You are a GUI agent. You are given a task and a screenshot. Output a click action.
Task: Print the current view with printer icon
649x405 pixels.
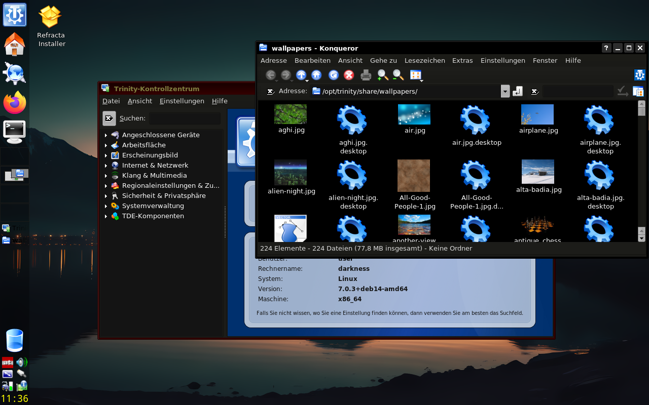pos(366,75)
